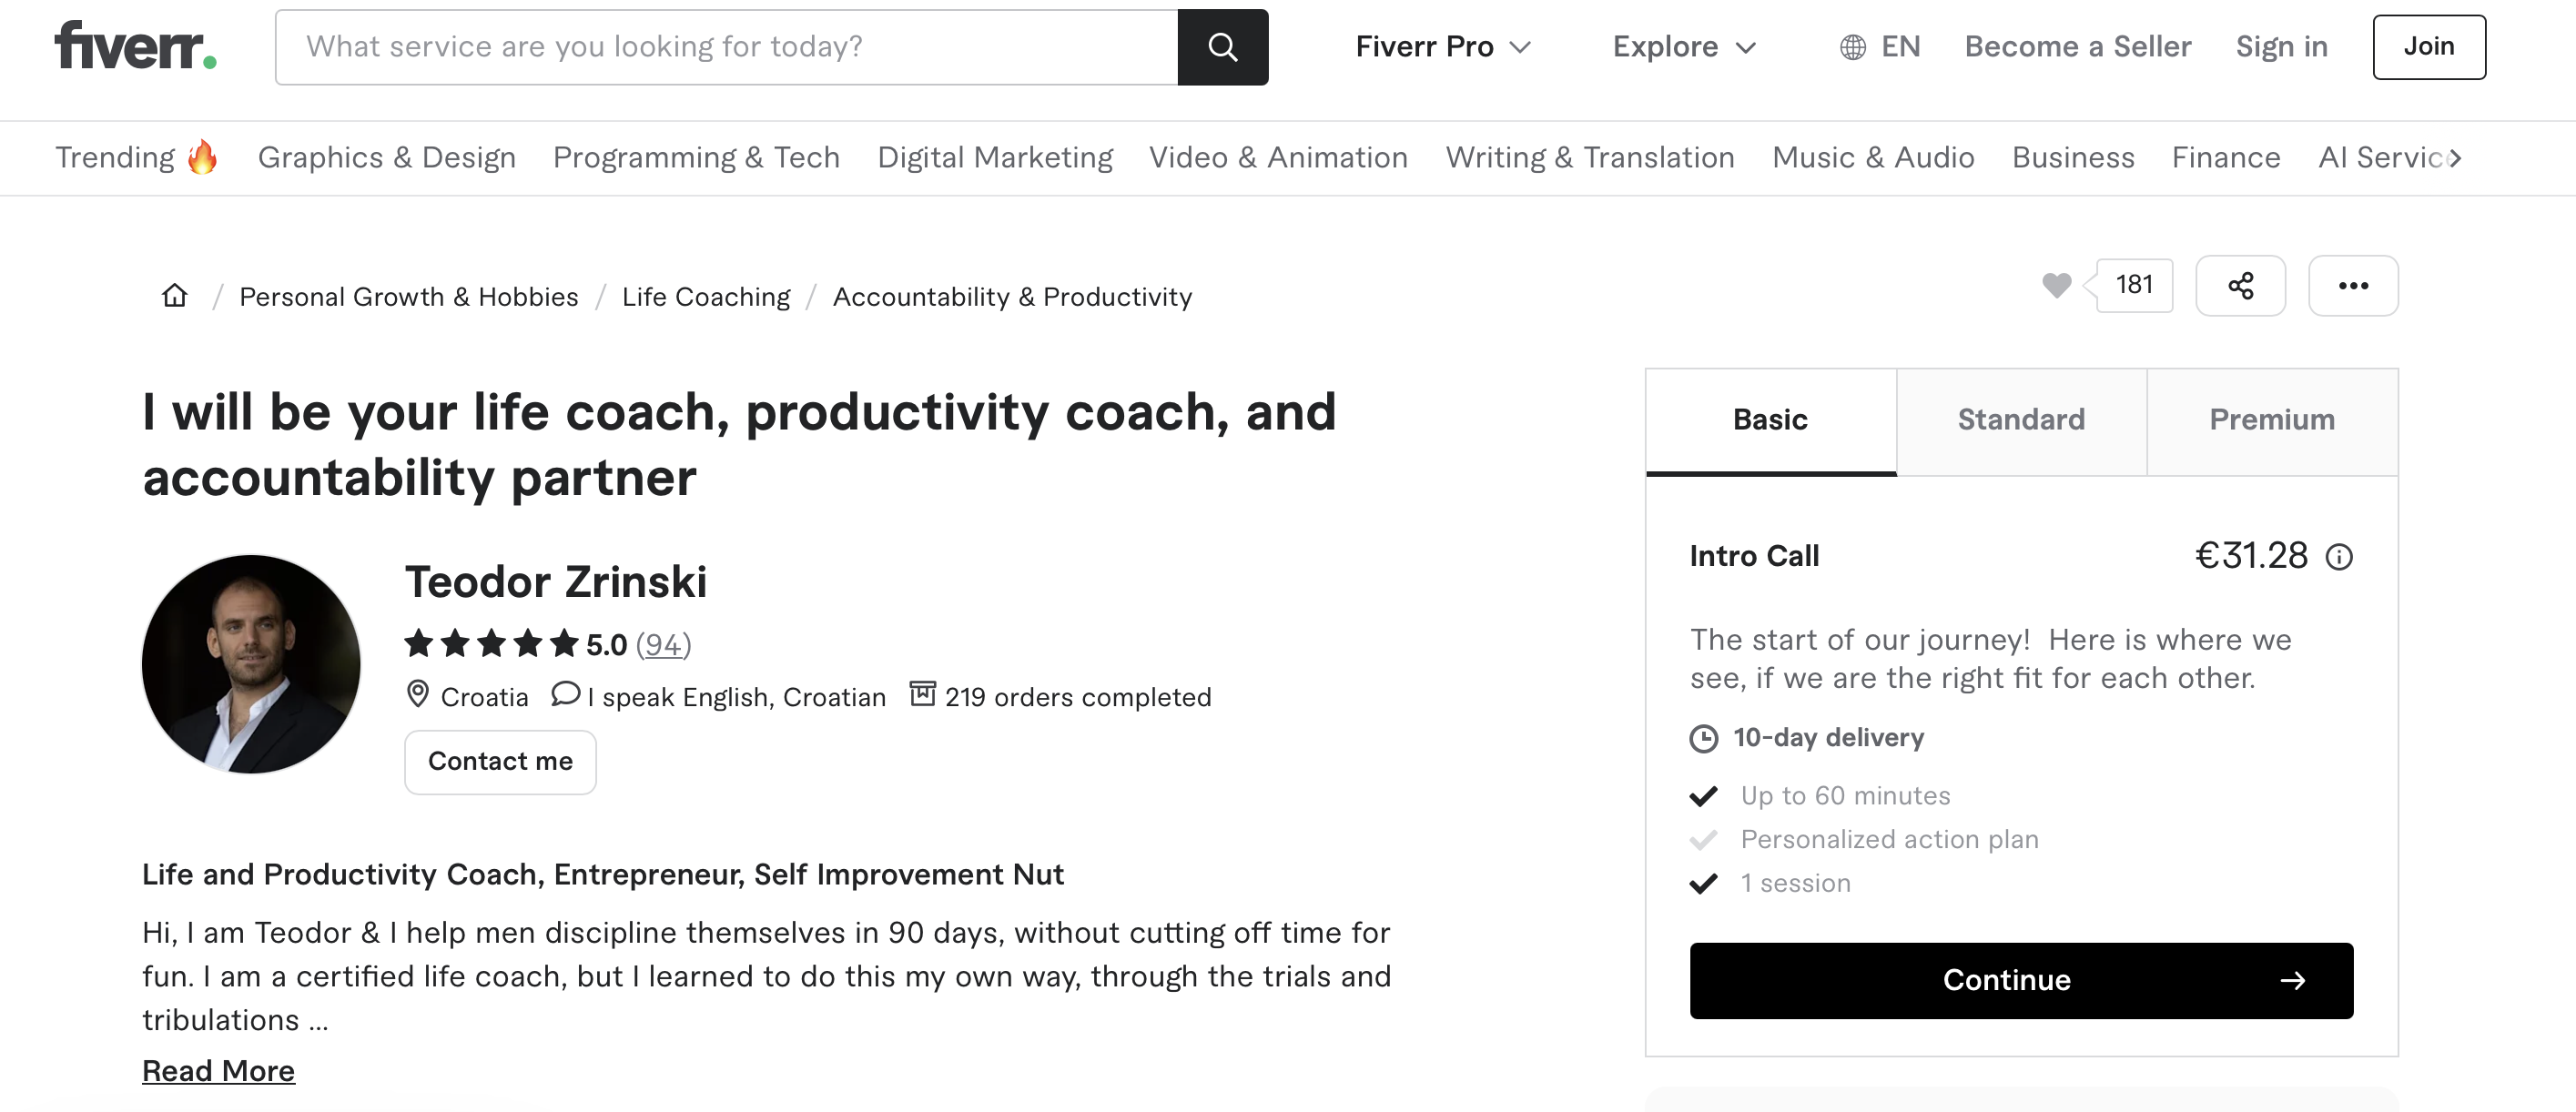Click the Contact me button
Image resolution: width=2576 pixels, height=1112 pixels.
pos(500,762)
